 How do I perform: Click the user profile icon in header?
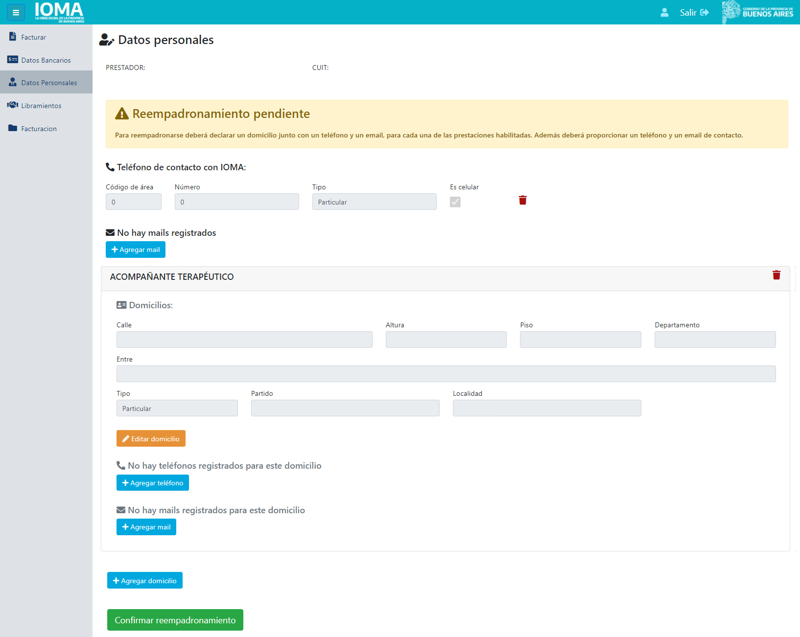(664, 12)
